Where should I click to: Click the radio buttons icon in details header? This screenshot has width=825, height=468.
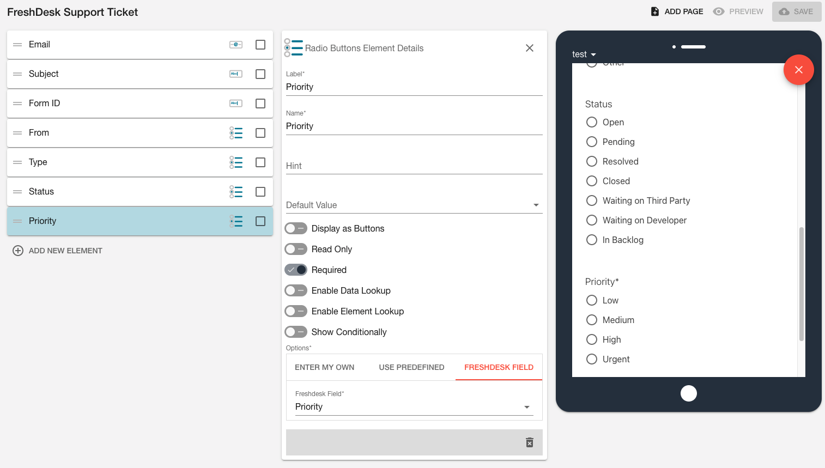click(294, 48)
